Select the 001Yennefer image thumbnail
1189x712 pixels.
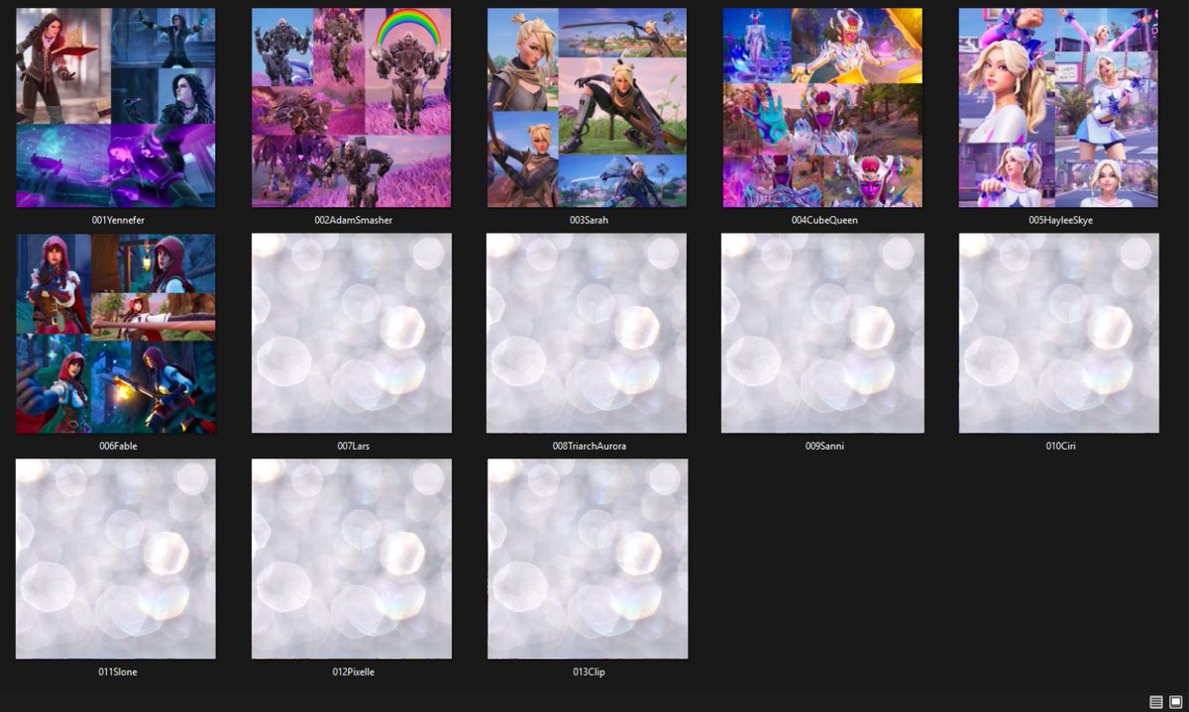point(116,108)
